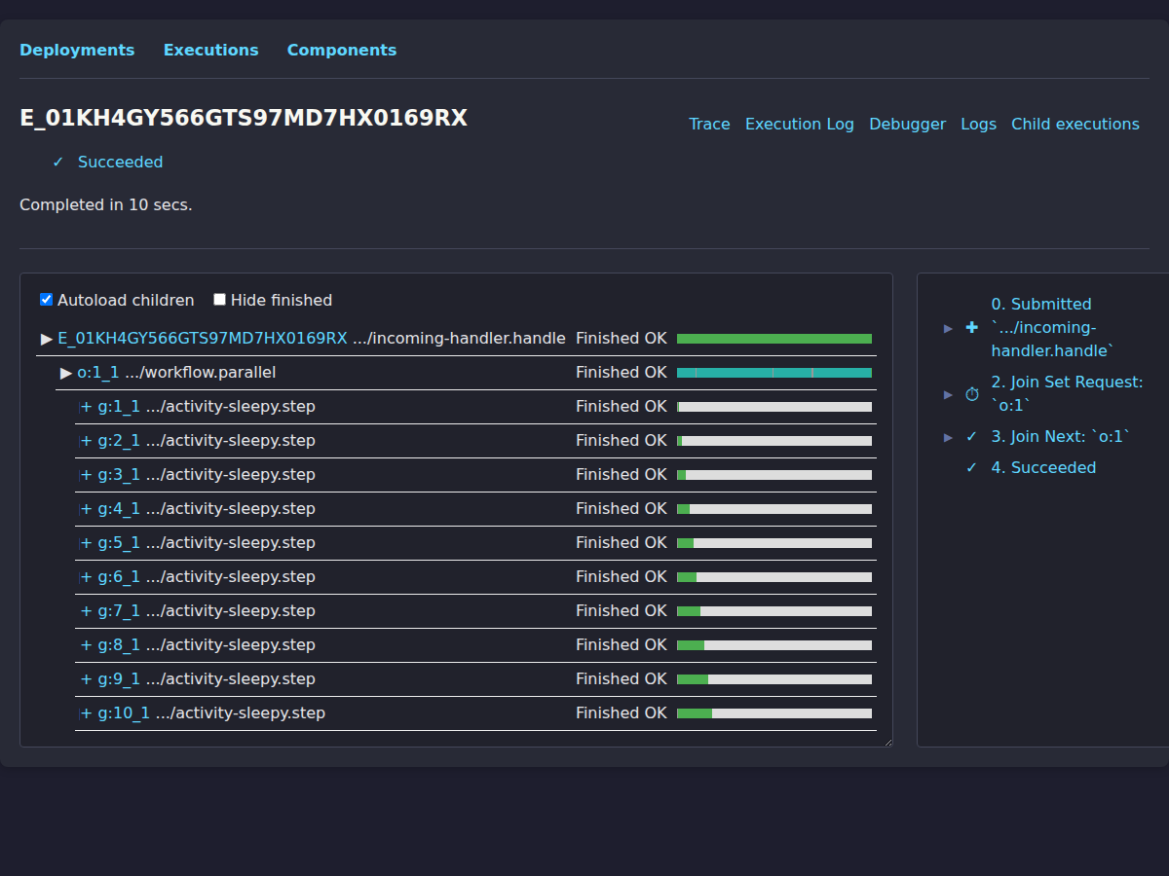The image size is (1169, 876).
Task: Switch to the Trace view
Action: click(709, 124)
